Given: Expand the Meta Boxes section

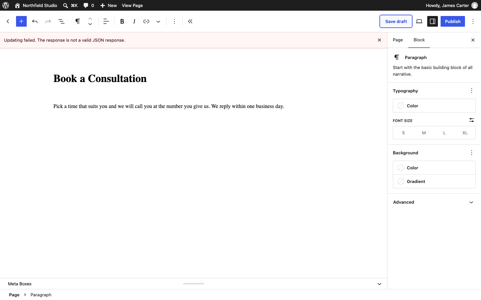Looking at the screenshot, I should pos(194,284).
